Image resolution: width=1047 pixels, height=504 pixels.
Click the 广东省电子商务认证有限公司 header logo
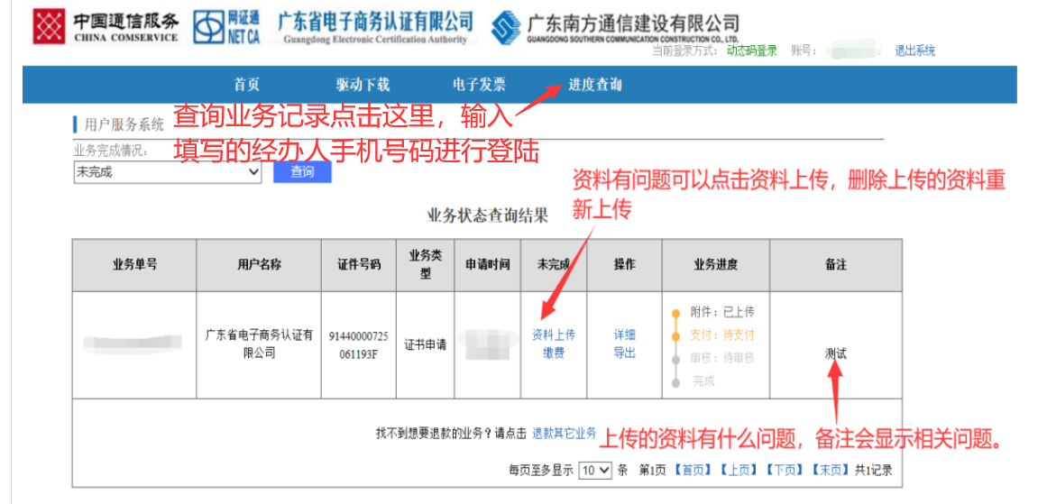click(375, 27)
